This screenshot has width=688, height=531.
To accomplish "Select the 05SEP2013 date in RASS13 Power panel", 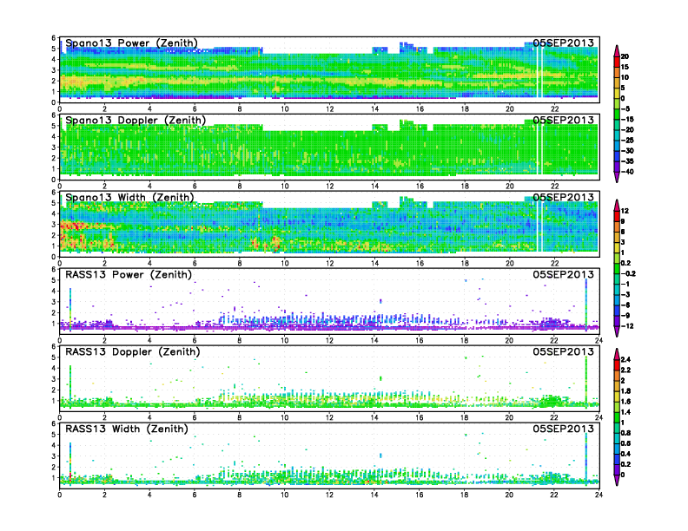I will coord(564,274).
